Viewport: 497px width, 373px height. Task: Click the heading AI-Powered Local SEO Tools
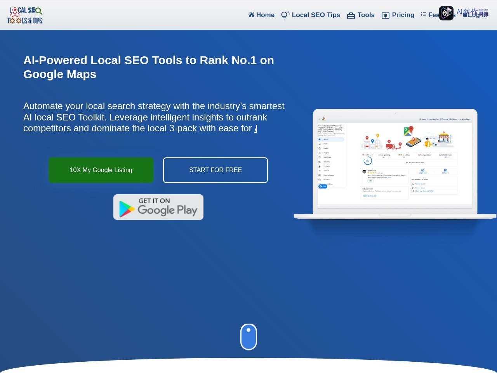(x=149, y=67)
